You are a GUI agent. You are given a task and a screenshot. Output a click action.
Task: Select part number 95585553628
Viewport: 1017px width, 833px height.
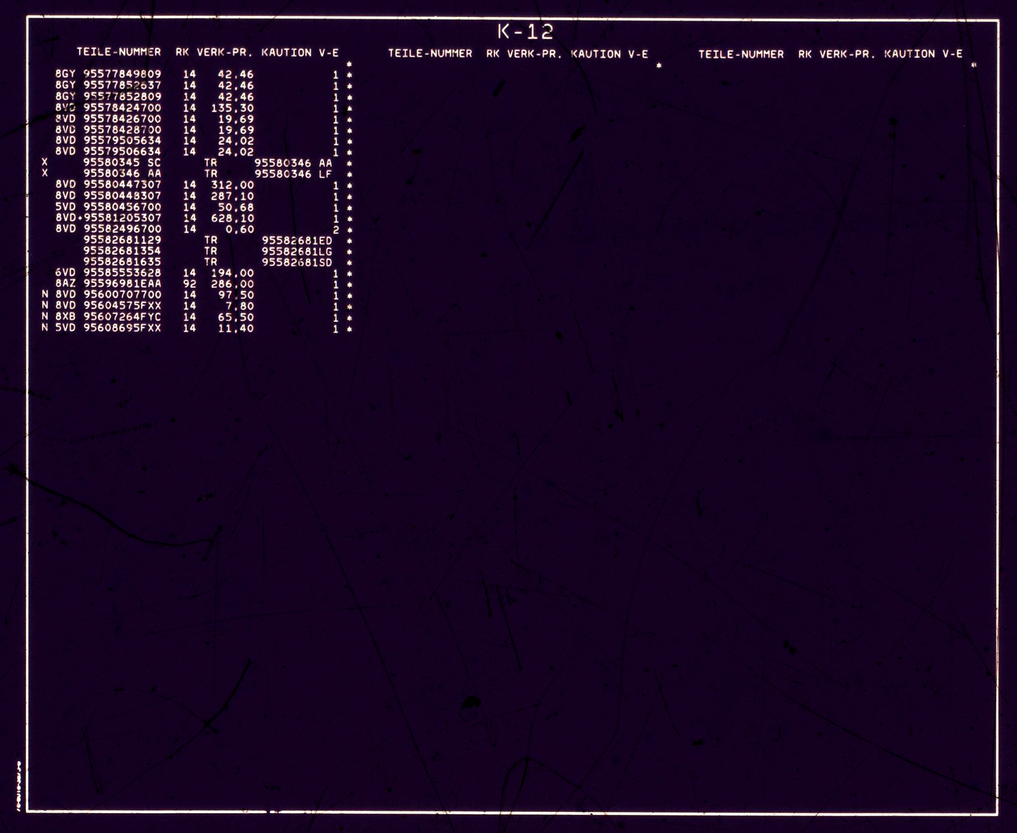122,273
